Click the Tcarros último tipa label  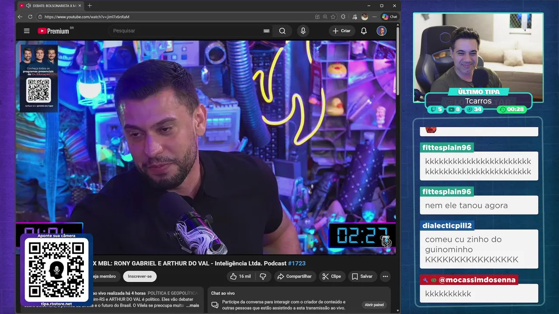click(478, 101)
